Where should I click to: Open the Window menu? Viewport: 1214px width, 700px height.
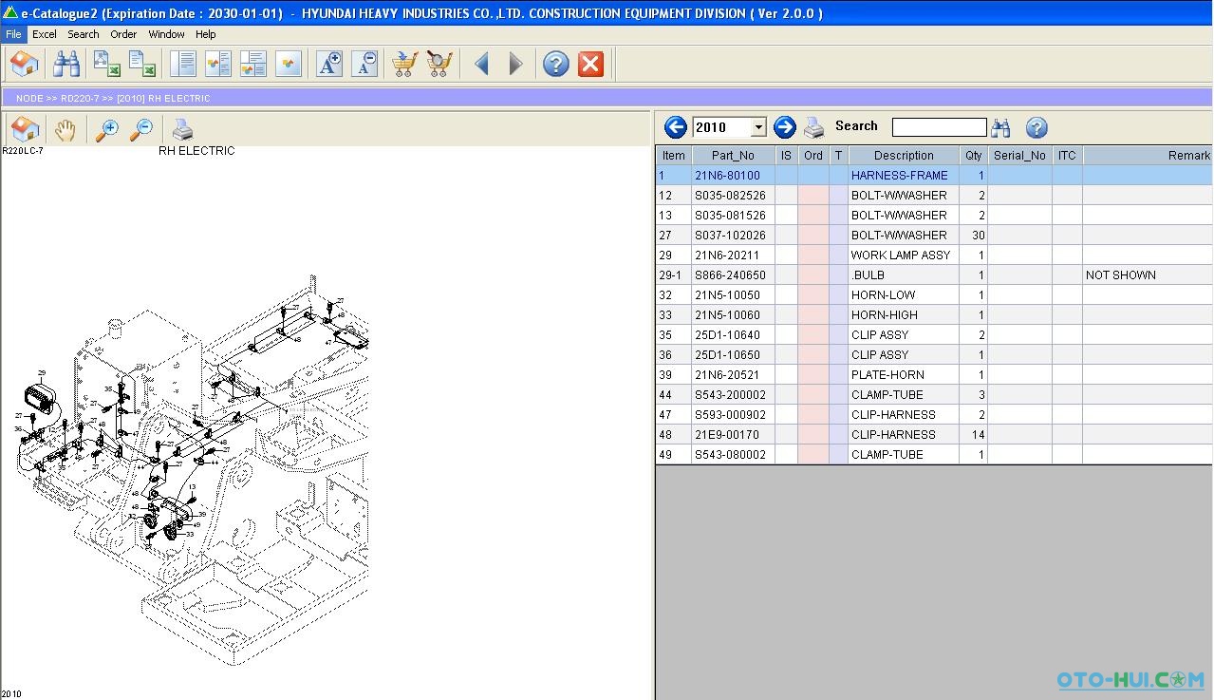pyautogui.click(x=167, y=34)
